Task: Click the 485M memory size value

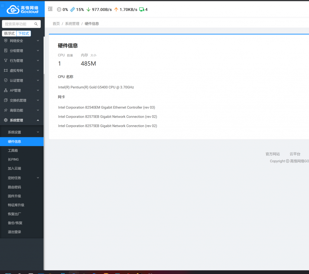Action: [x=88, y=63]
